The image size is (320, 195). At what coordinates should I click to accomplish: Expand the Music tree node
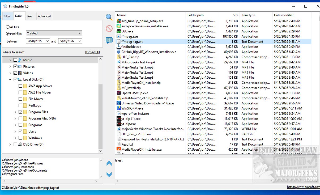pos(10,60)
